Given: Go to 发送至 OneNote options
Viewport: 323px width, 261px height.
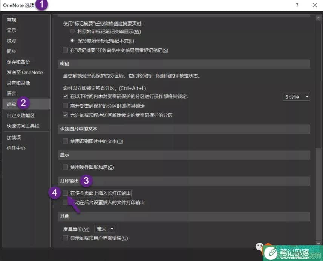Looking at the screenshot, I should [25, 72].
